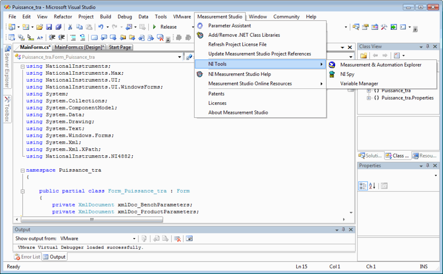Viewport: 443px width, 274px height.
Task: Click the Save All toolbar icon
Action: pos(59,27)
